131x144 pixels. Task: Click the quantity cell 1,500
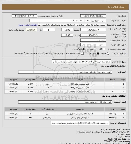[30, 91]
